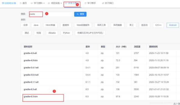Image resolution: width=180 pixels, height=105 pixels.
Task: Open the gradle-6.5-bin resource link
Action: [x=31, y=96]
